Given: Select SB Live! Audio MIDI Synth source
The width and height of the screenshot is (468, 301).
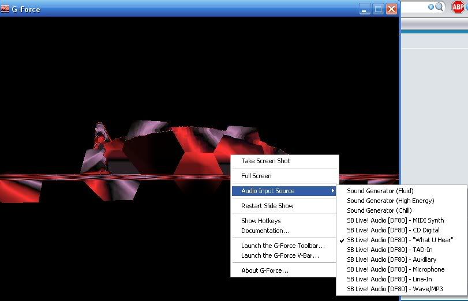Looking at the screenshot, I should coord(402,220).
